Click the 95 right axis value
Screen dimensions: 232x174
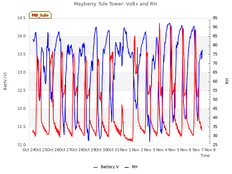pyautogui.click(x=215, y=18)
